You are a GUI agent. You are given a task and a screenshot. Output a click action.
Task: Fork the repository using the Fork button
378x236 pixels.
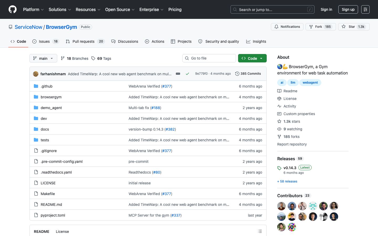pyautogui.click(x=321, y=27)
